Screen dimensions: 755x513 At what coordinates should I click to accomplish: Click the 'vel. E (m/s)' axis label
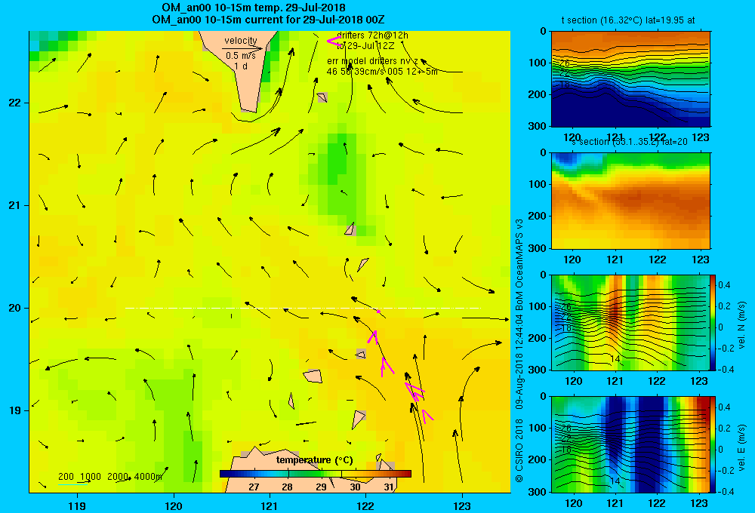[x=741, y=447]
